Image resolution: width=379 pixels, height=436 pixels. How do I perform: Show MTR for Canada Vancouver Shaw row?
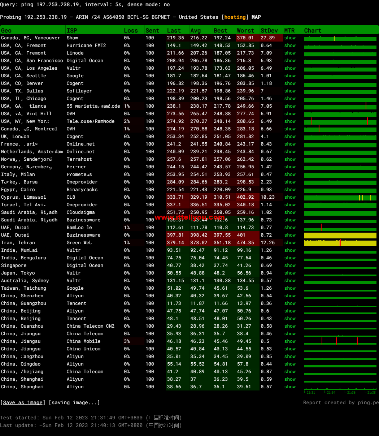click(290, 38)
